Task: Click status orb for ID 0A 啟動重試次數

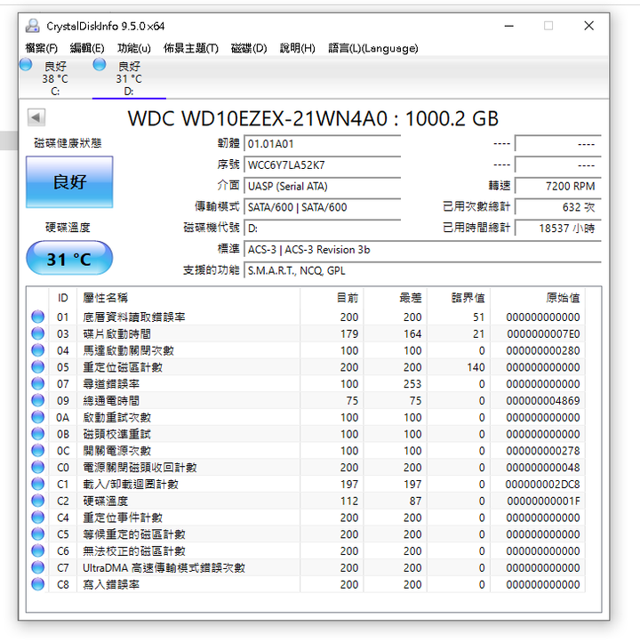Action: [x=37, y=417]
